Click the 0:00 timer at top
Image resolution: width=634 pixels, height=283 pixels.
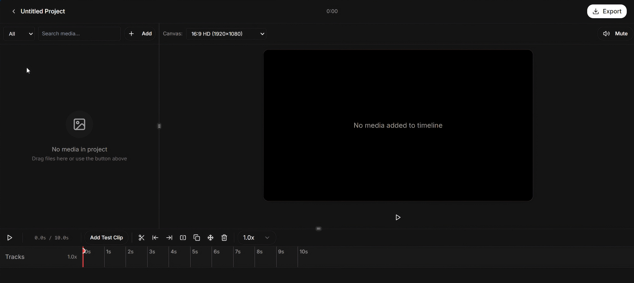pyautogui.click(x=332, y=11)
